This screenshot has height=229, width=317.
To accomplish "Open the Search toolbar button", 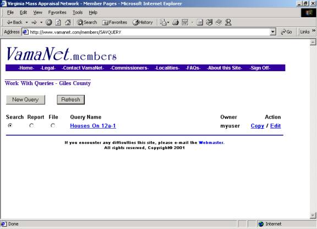I will [87, 22].
